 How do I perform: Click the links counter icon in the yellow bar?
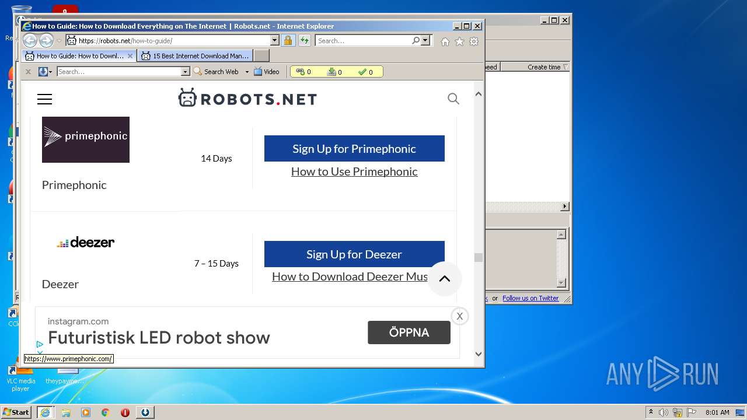point(300,72)
